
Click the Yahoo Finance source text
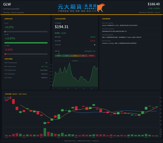(72, 141)
